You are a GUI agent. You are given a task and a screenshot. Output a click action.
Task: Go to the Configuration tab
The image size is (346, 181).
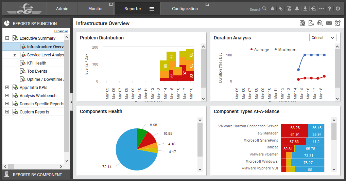(185, 8)
